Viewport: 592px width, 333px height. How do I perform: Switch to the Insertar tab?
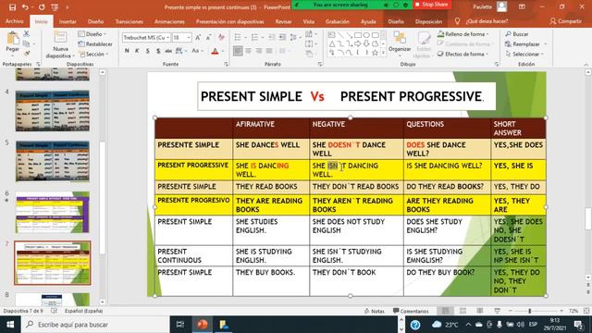[x=68, y=21]
